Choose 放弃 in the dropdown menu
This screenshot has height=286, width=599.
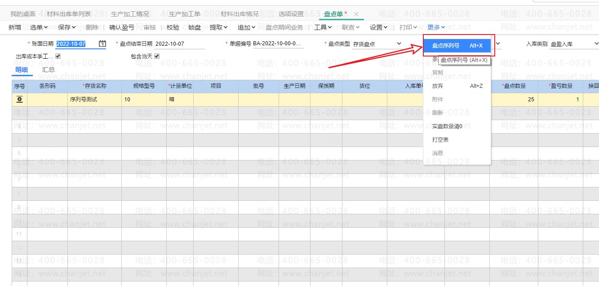438,86
